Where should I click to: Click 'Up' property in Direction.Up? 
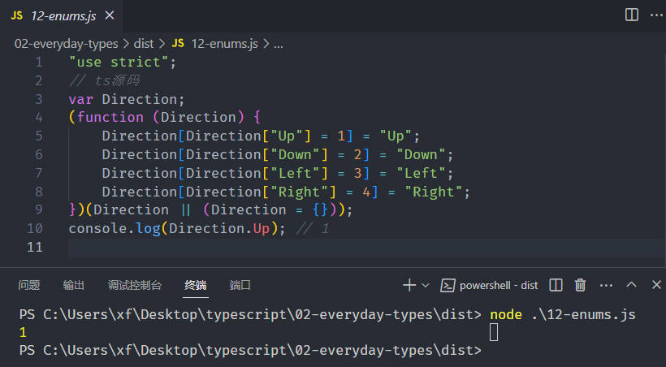click(262, 228)
